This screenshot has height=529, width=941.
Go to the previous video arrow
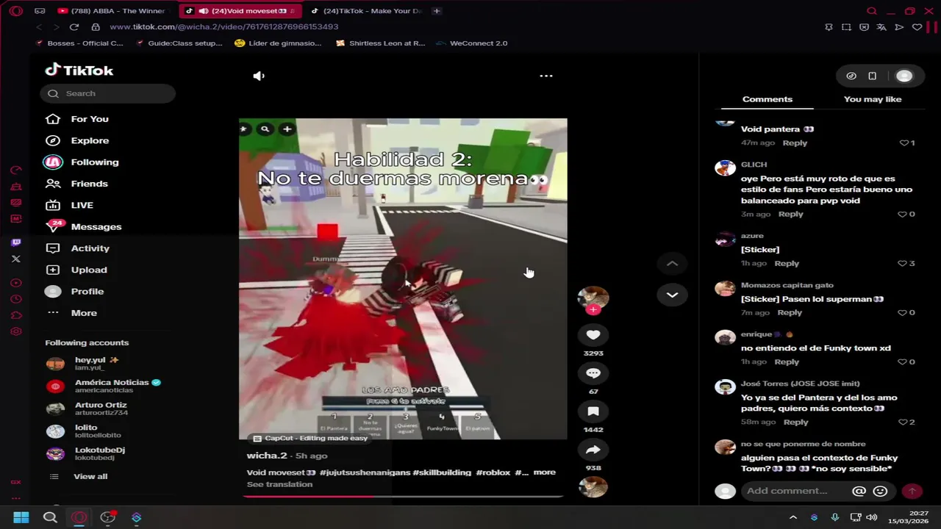coord(672,264)
